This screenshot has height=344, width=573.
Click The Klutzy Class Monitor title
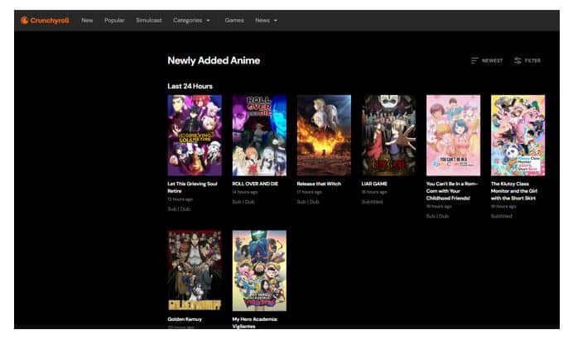click(514, 191)
